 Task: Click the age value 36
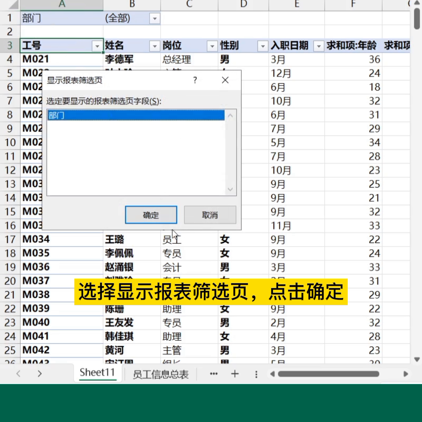coord(353,59)
